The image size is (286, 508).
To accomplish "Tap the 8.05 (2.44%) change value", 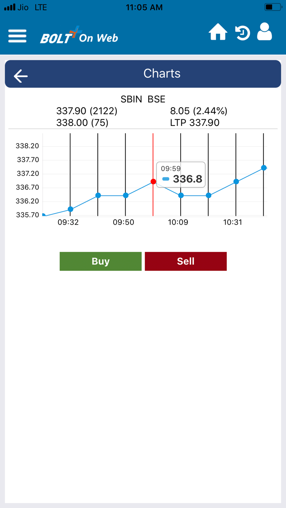I will (x=199, y=111).
